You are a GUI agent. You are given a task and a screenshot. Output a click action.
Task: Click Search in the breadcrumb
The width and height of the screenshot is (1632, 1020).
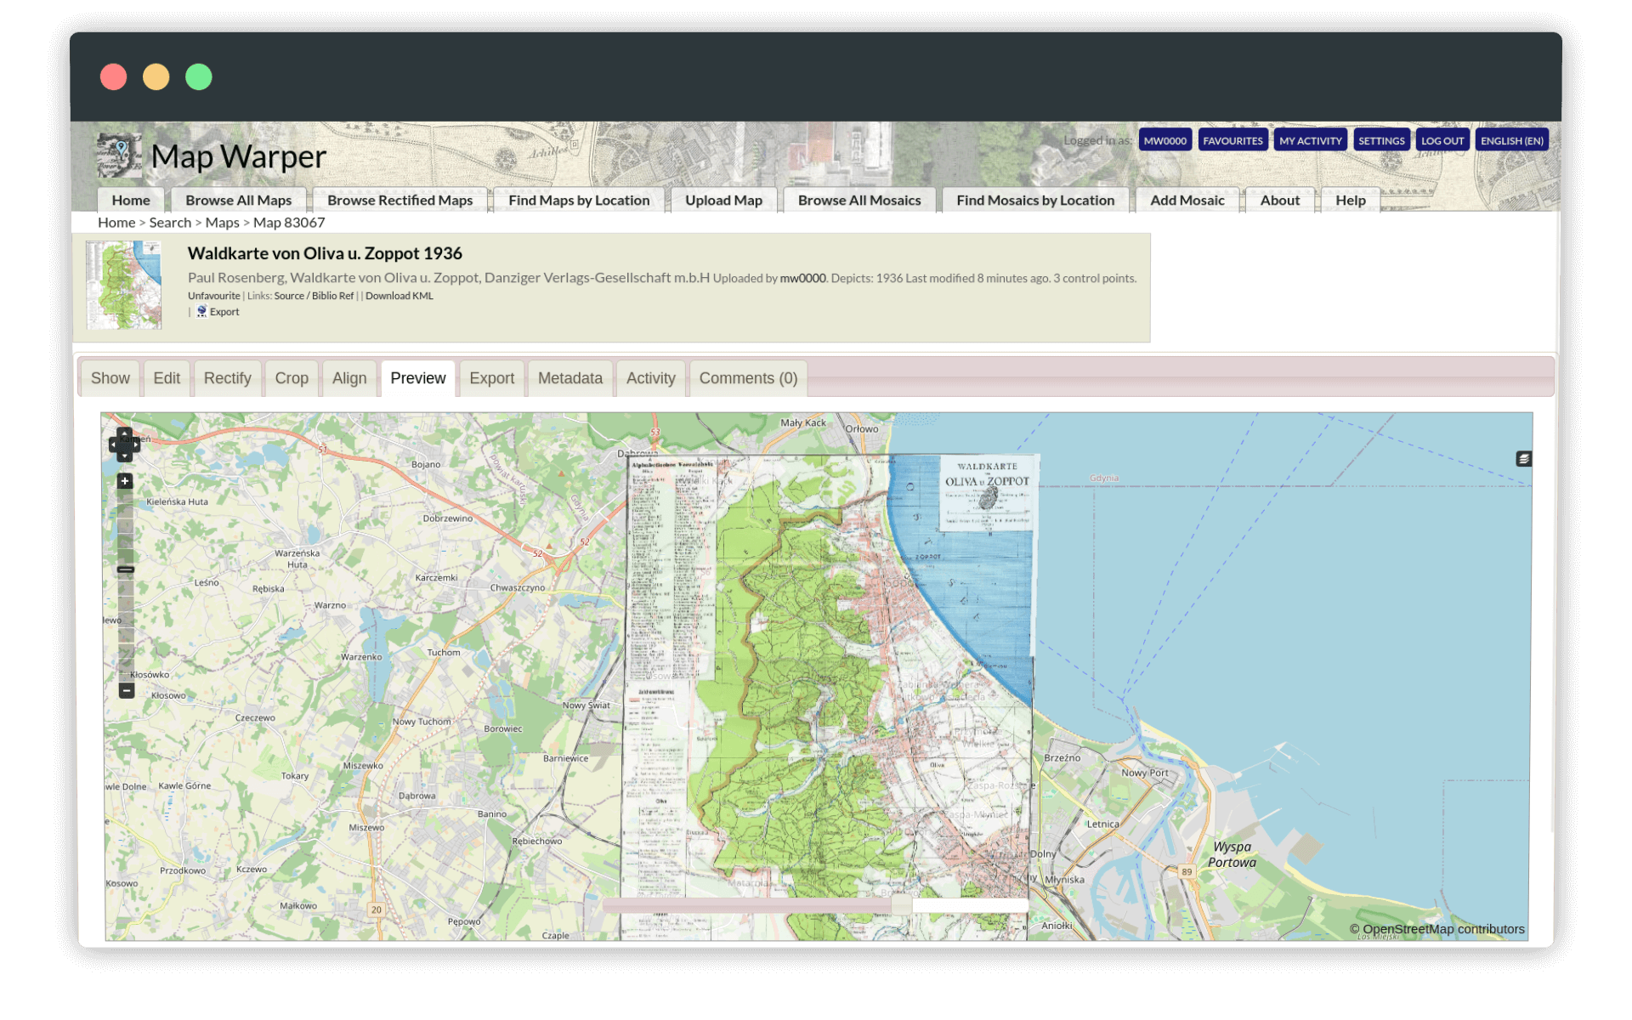(x=170, y=223)
